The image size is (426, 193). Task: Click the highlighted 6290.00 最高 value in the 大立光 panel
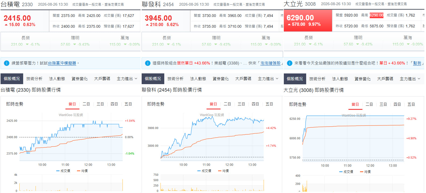[x=376, y=15]
